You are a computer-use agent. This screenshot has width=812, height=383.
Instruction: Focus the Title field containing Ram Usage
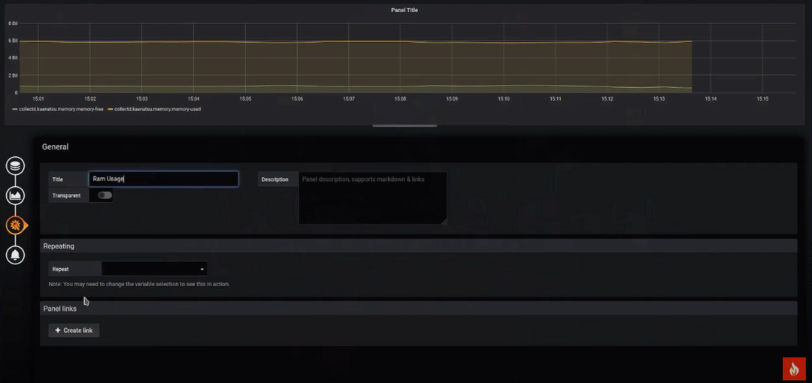(163, 179)
